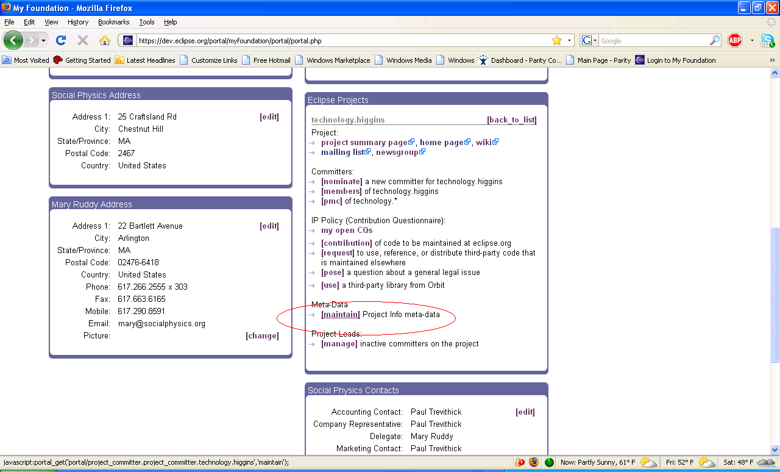780x472 pixels.
Task: Open the Latest Headlines feed bookmark
Action: pyautogui.click(x=145, y=60)
